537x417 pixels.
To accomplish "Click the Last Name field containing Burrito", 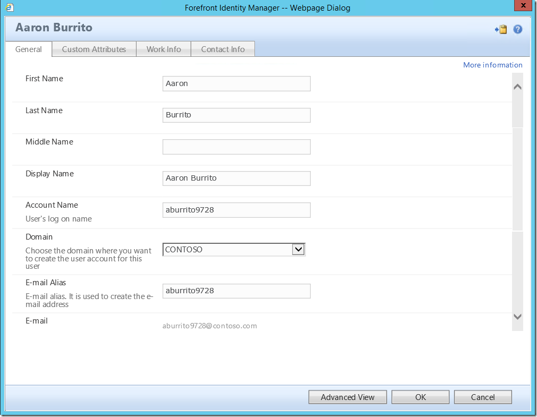I will click(236, 115).
